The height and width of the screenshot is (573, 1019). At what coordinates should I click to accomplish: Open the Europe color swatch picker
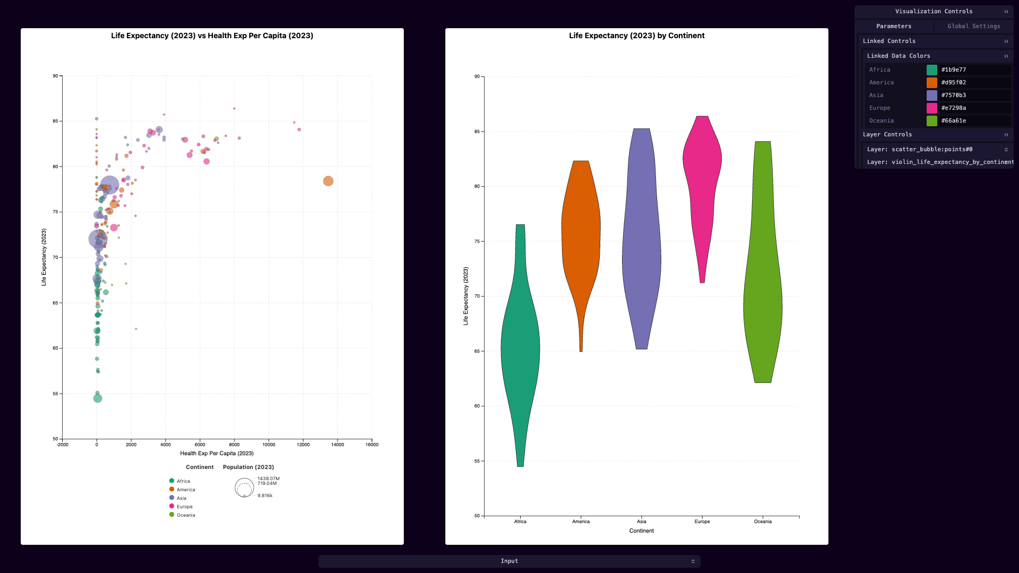point(931,108)
